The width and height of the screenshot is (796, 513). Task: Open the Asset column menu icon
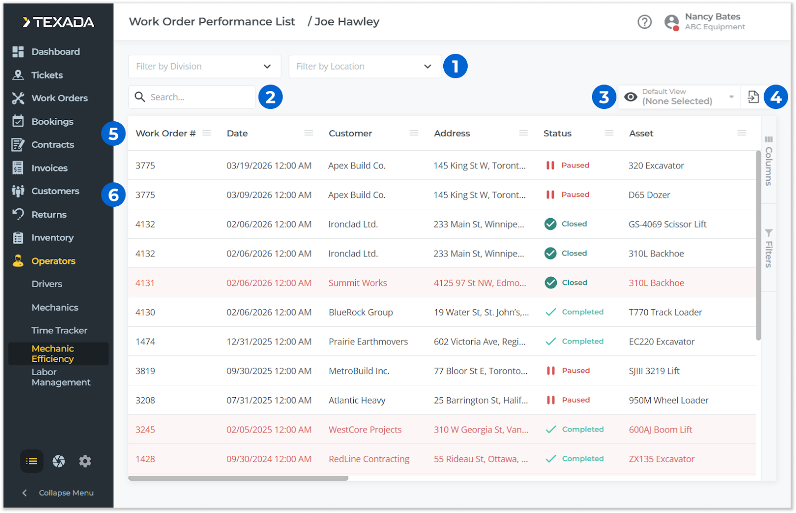[x=742, y=133]
